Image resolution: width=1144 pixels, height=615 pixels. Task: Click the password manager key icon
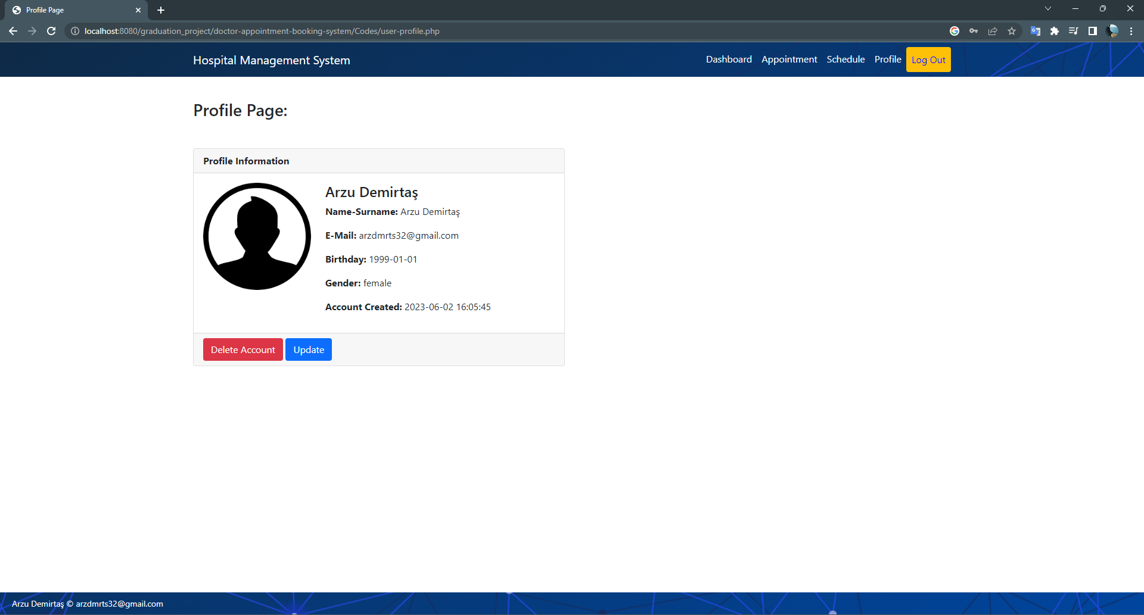point(974,31)
